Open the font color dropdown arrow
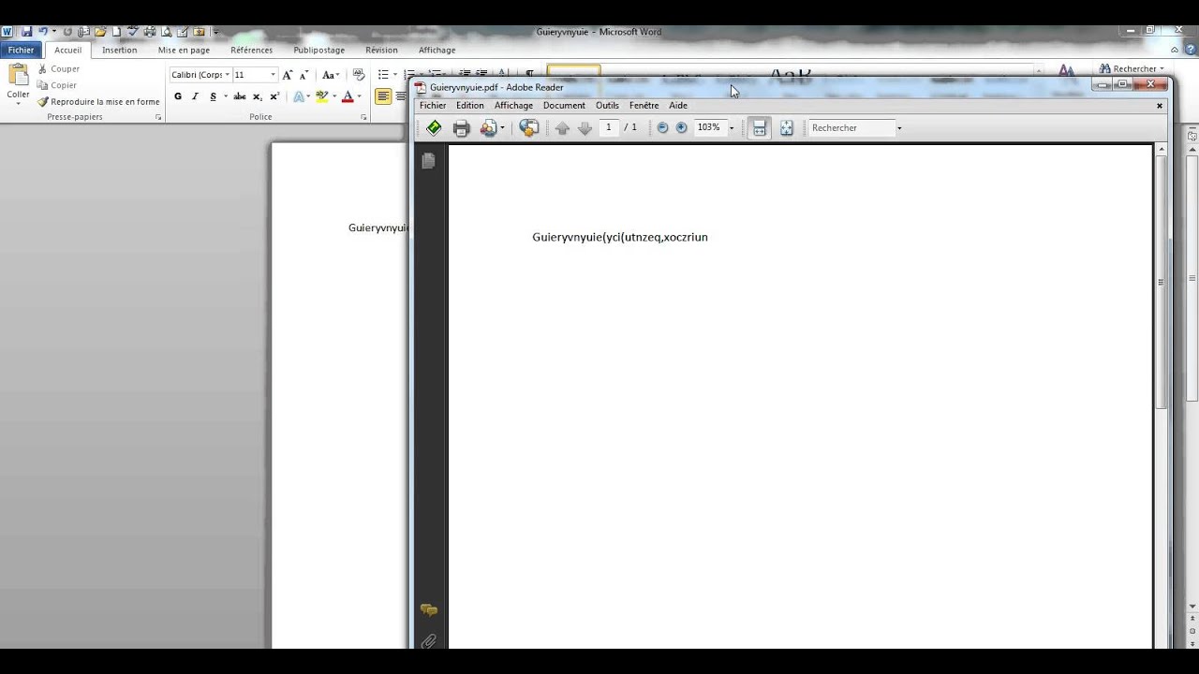 359,96
